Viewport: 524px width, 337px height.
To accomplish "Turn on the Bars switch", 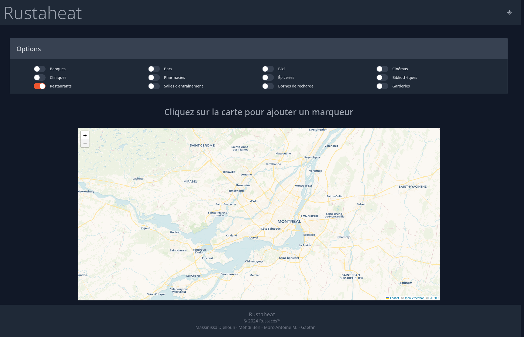I will (x=154, y=69).
